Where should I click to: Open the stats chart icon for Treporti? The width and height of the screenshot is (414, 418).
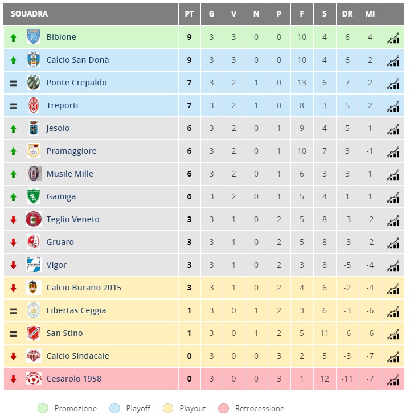click(x=393, y=106)
